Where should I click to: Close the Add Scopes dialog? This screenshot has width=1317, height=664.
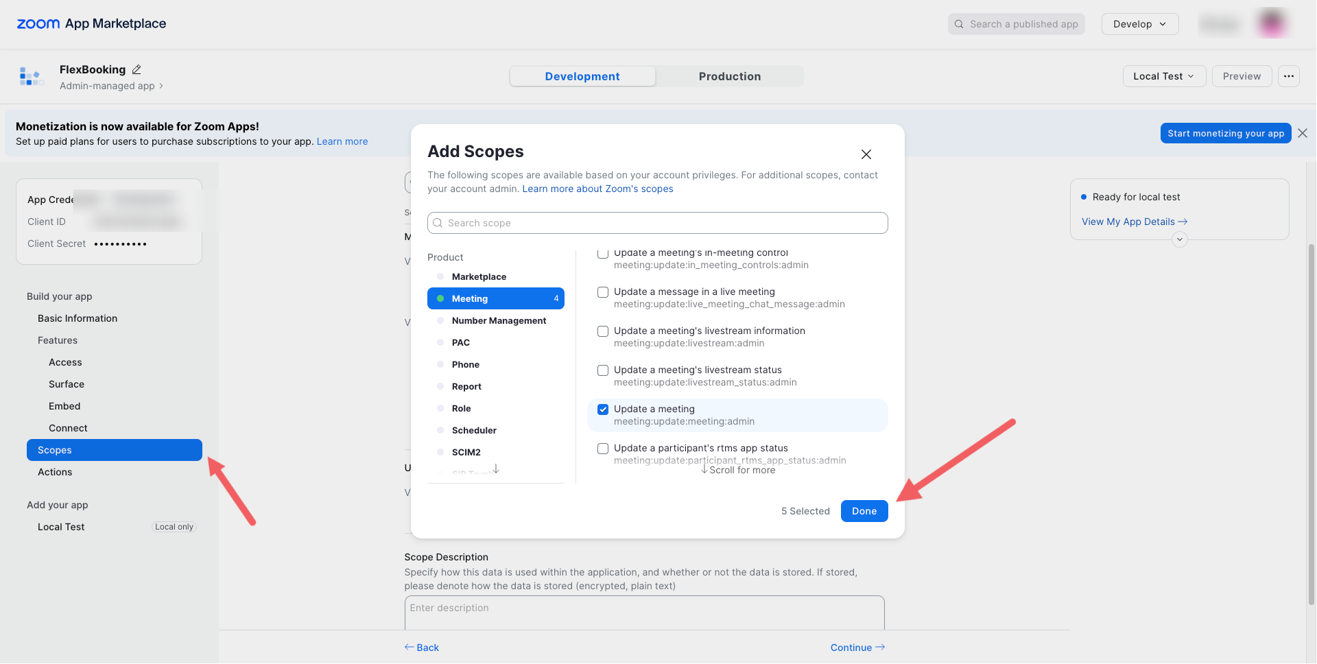(x=866, y=154)
